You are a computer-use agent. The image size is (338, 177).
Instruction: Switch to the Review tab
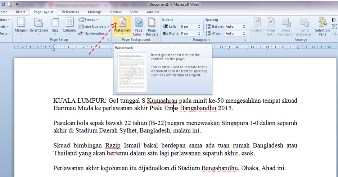116,12
